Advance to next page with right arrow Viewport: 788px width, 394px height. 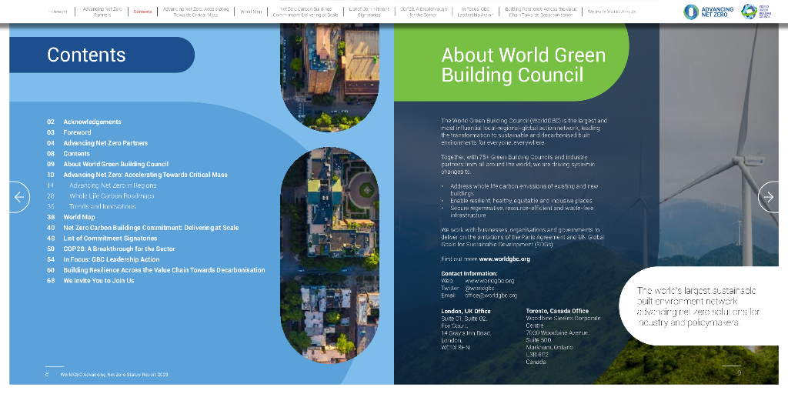768,197
